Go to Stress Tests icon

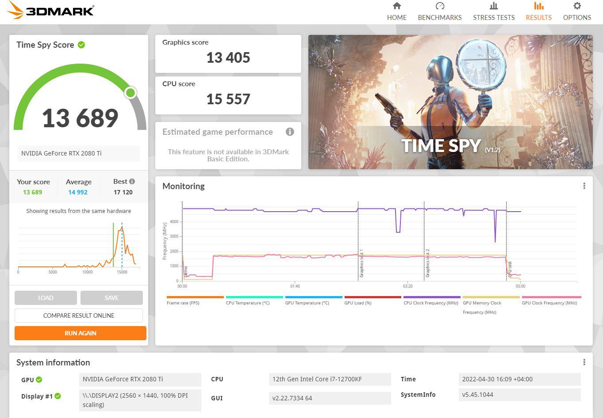tap(493, 6)
